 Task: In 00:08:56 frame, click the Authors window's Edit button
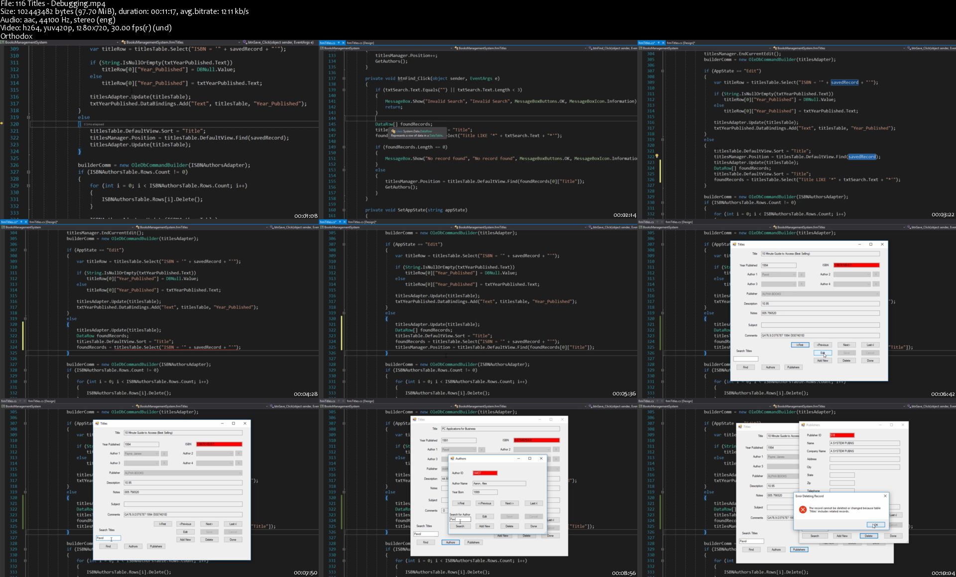(484, 516)
